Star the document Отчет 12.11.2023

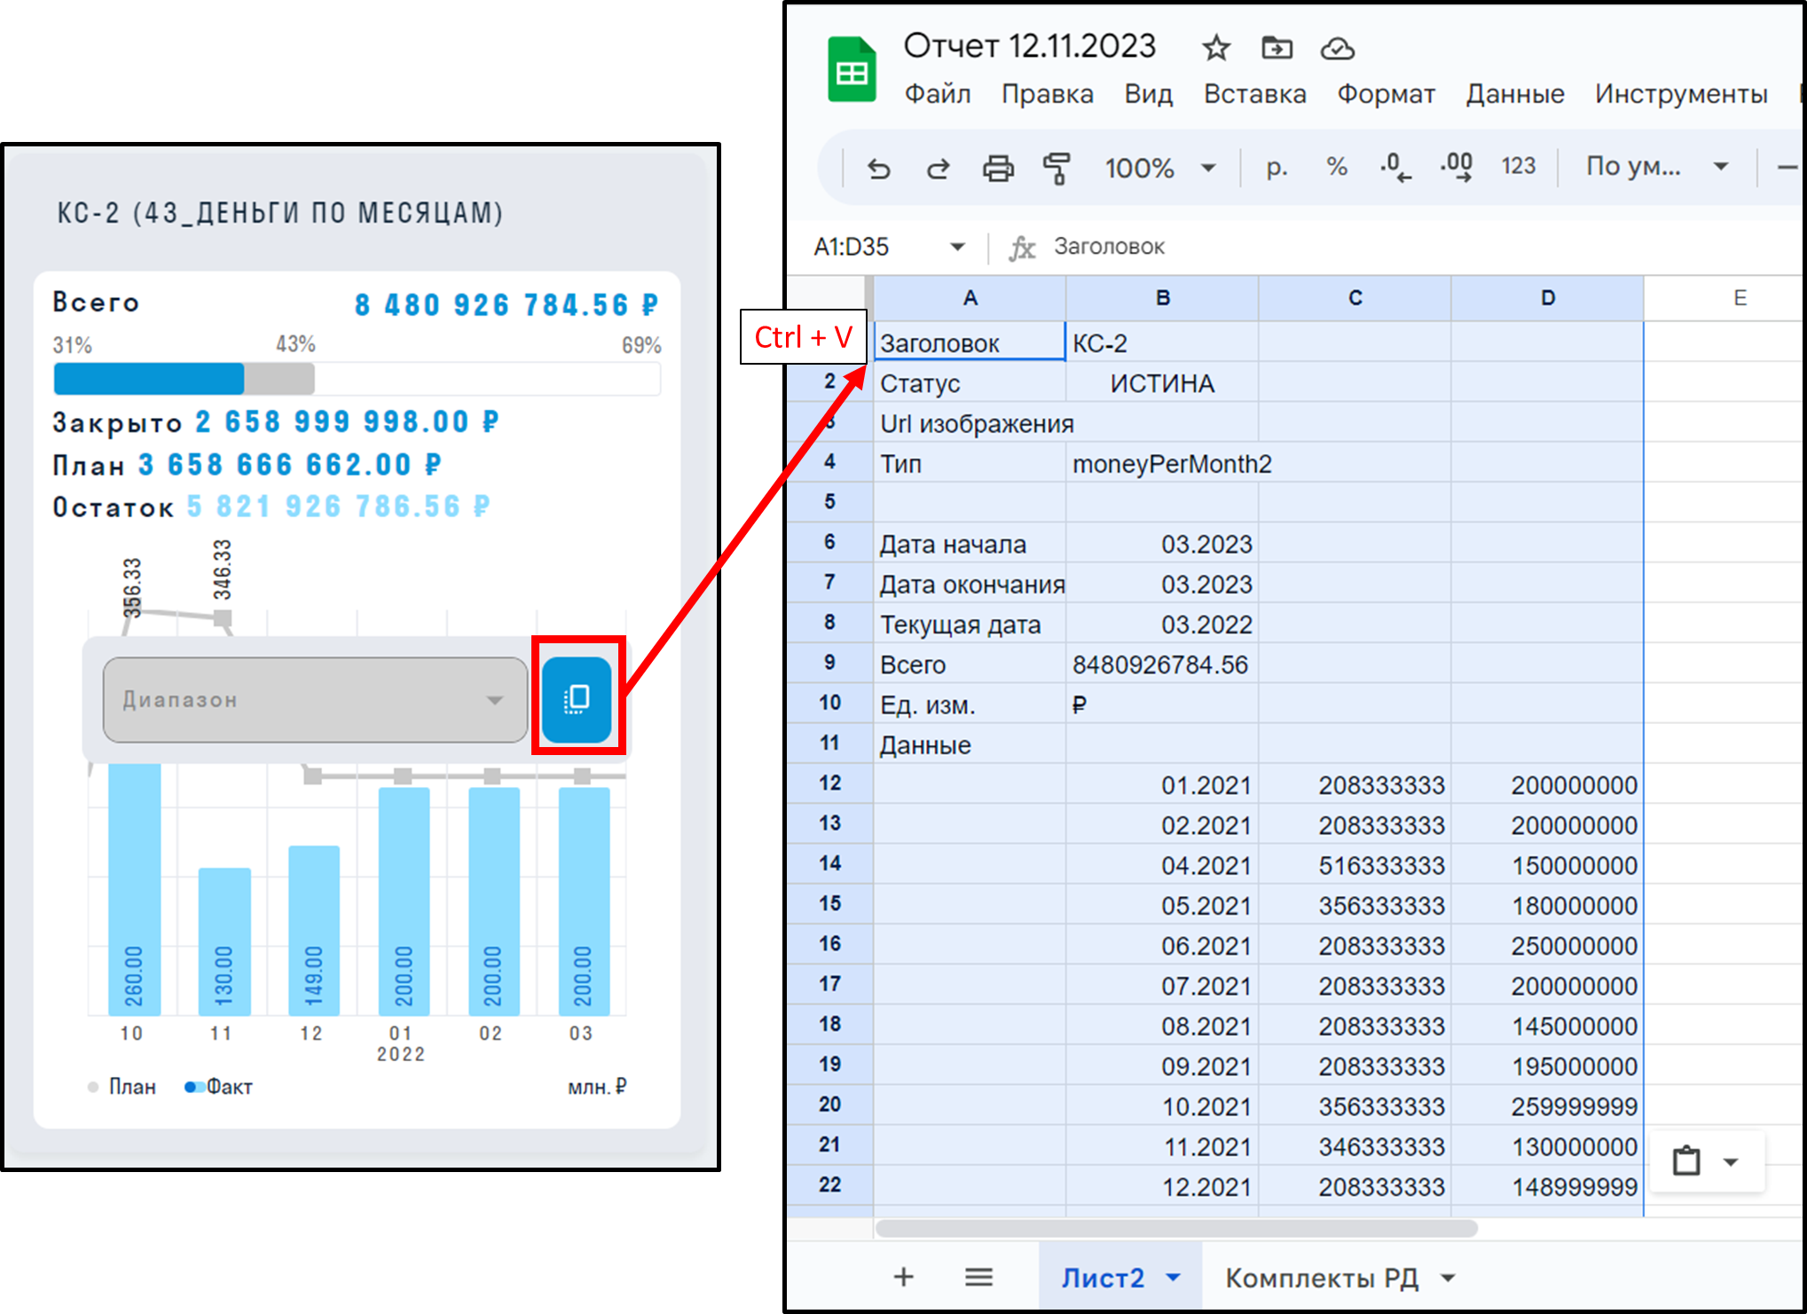click(x=1215, y=48)
